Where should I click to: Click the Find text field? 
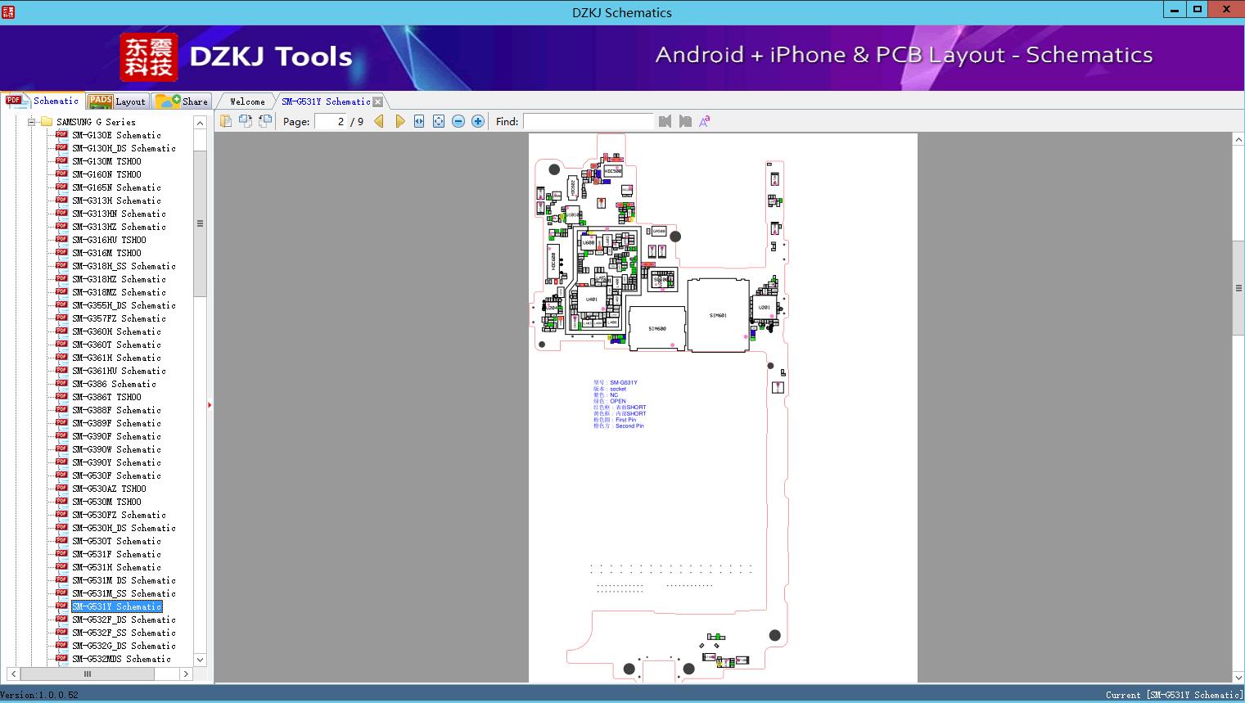[x=589, y=121]
